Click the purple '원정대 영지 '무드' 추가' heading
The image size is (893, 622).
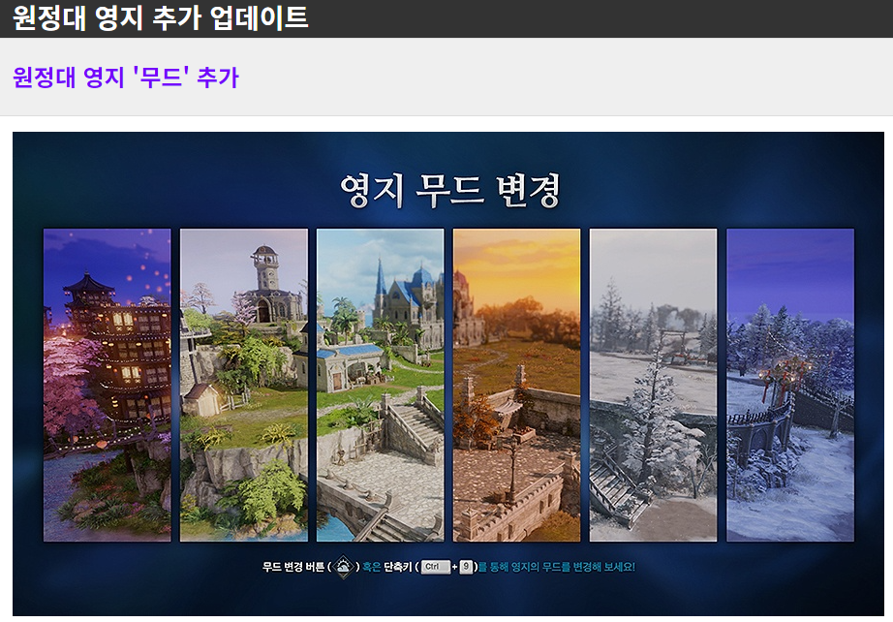tap(125, 77)
